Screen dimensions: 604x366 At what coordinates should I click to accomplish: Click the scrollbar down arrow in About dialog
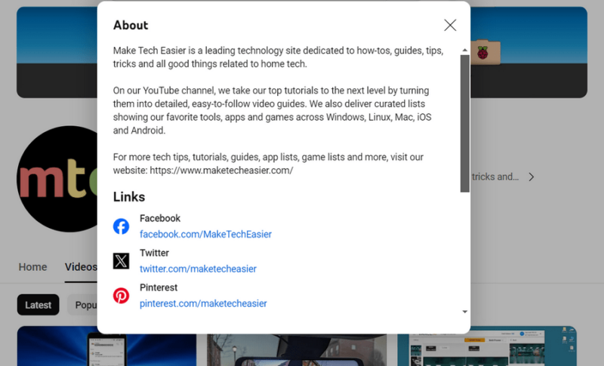click(x=465, y=312)
